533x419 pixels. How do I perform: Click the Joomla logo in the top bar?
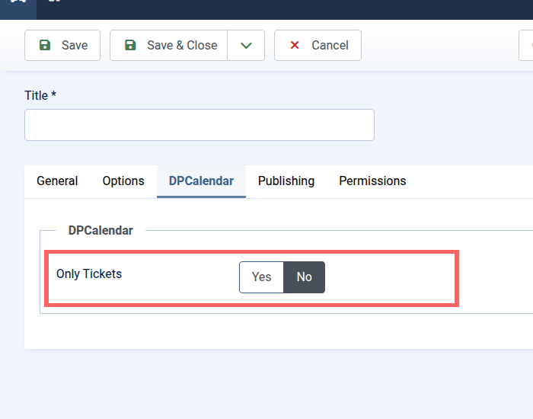click(x=17, y=2)
